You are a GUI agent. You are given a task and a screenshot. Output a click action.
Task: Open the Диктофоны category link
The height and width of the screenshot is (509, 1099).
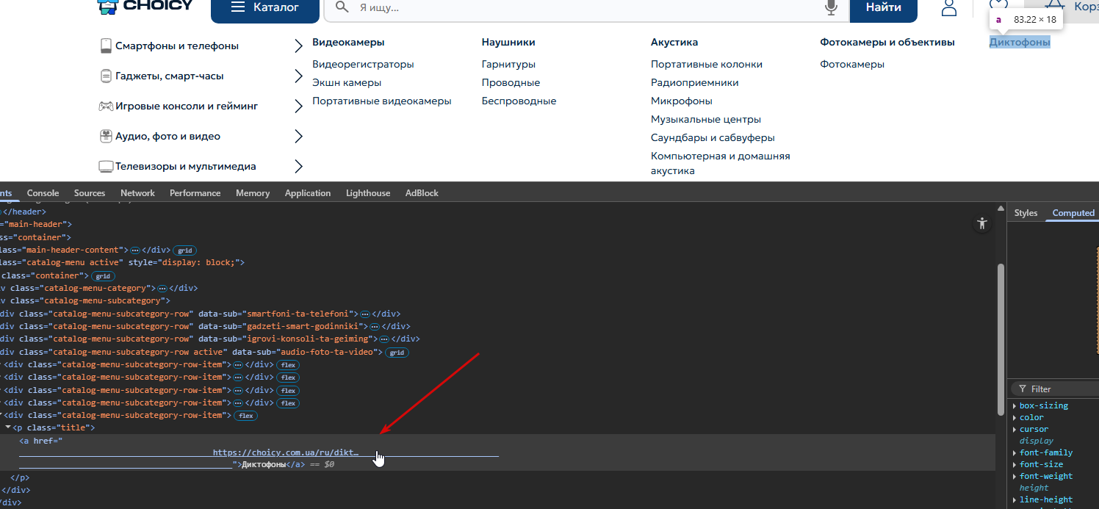click(x=1020, y=42)
